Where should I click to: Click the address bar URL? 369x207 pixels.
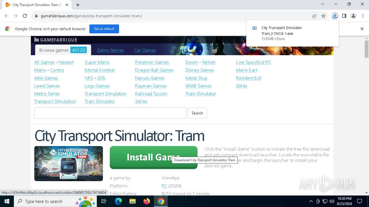(91, 16)
